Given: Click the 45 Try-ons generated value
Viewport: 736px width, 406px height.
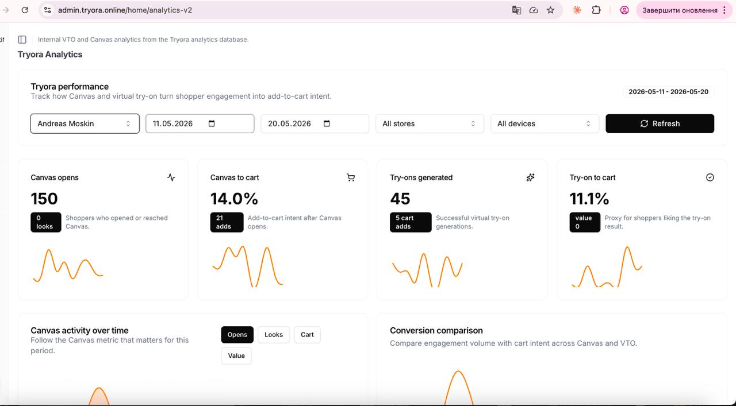Looking at the screenshot, I should click(x=400, y=199).
